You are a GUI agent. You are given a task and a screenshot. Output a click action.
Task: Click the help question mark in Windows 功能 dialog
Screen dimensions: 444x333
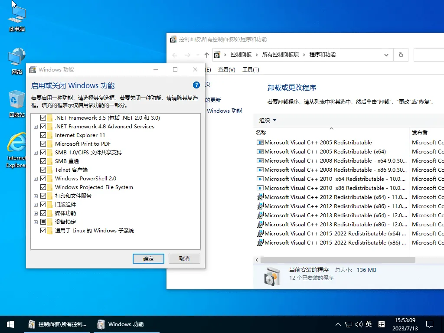[x=196, y=85]
